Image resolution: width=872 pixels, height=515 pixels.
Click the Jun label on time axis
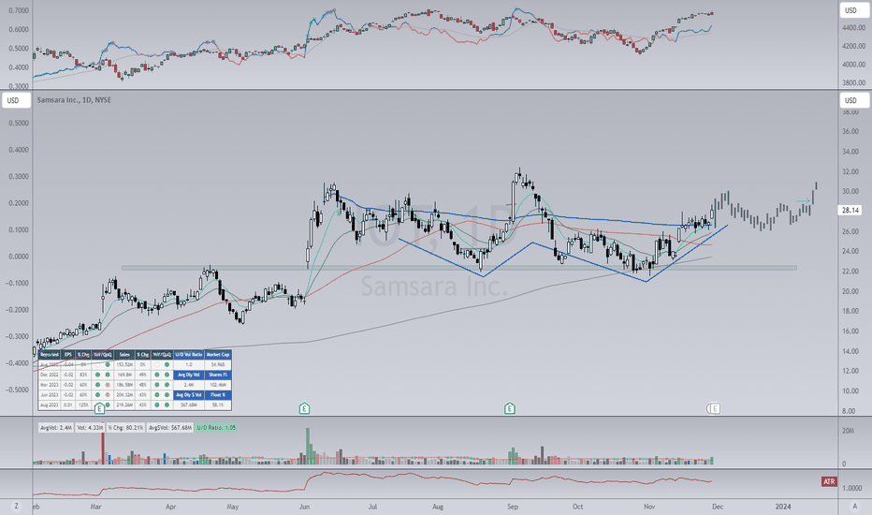click(304, 507)
